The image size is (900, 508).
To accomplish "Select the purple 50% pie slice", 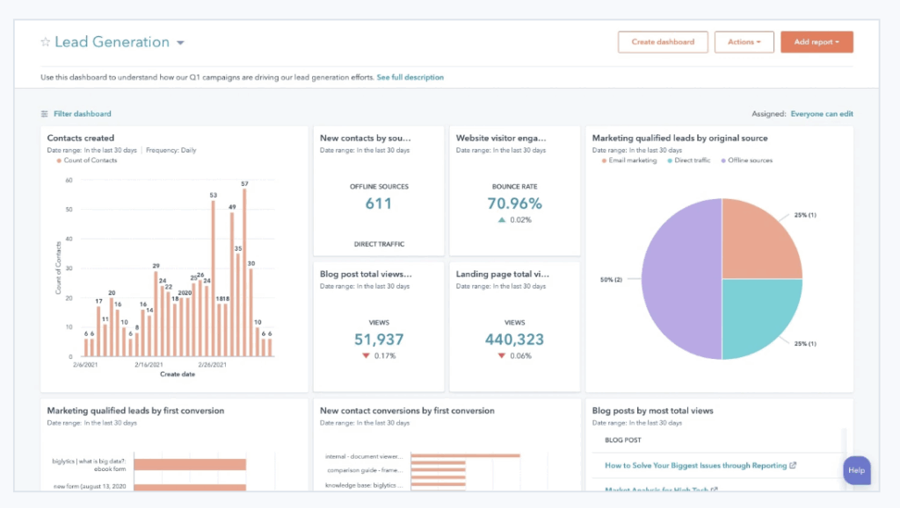I will tap(680, 279).
